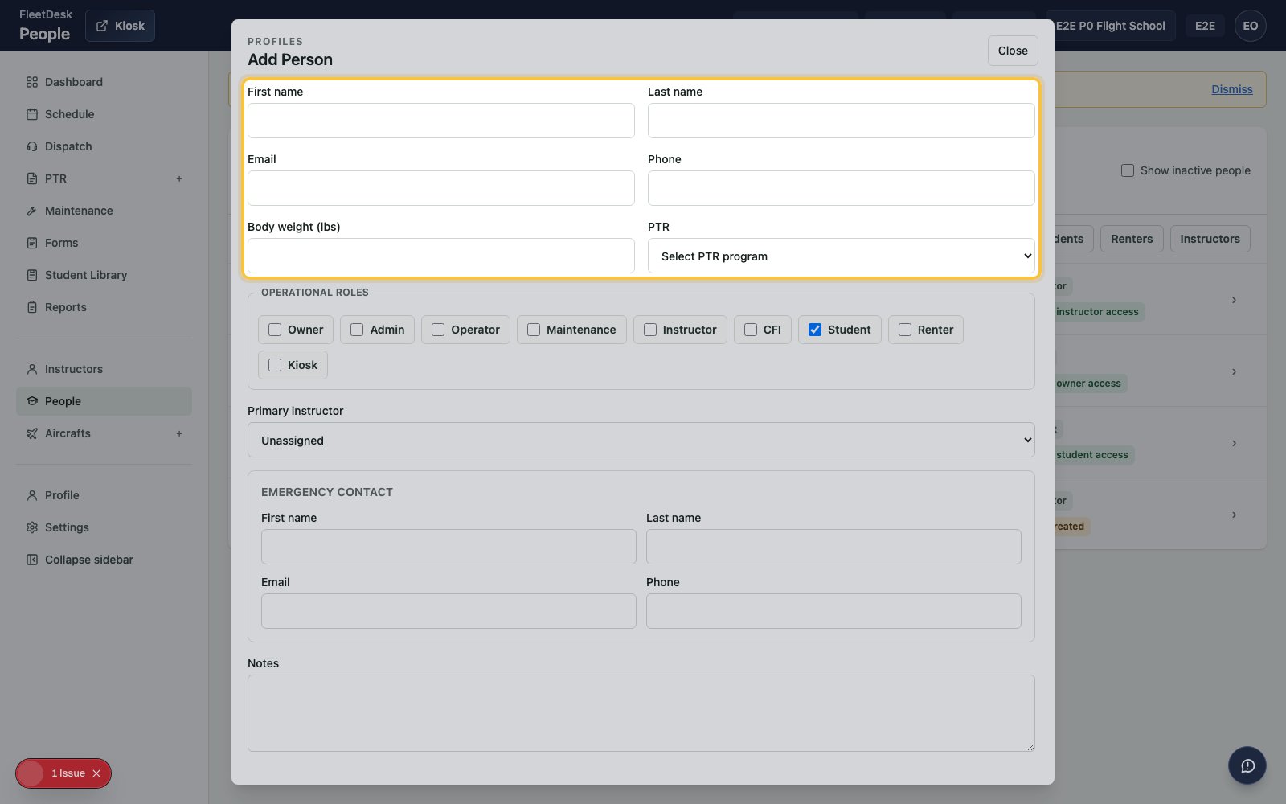The width and height of the screenshot is (1286, 804).
Task: Click the Dismiss link in banner
Action: [x=1232, y=89]
